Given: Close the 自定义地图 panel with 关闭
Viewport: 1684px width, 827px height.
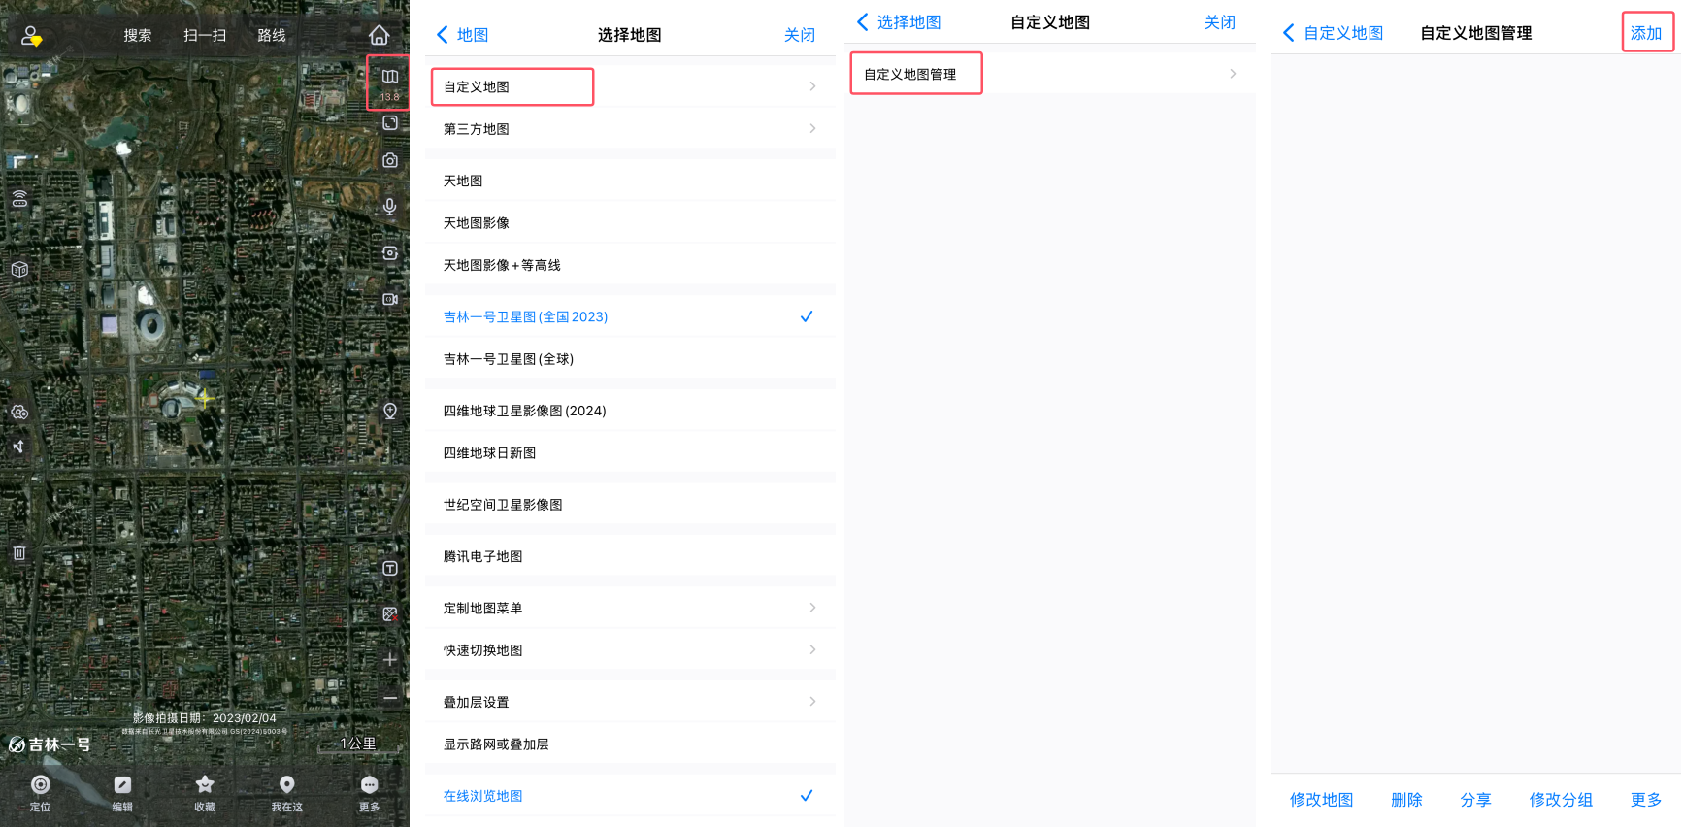Looking at the screenshot, I should coord(1220,22).
